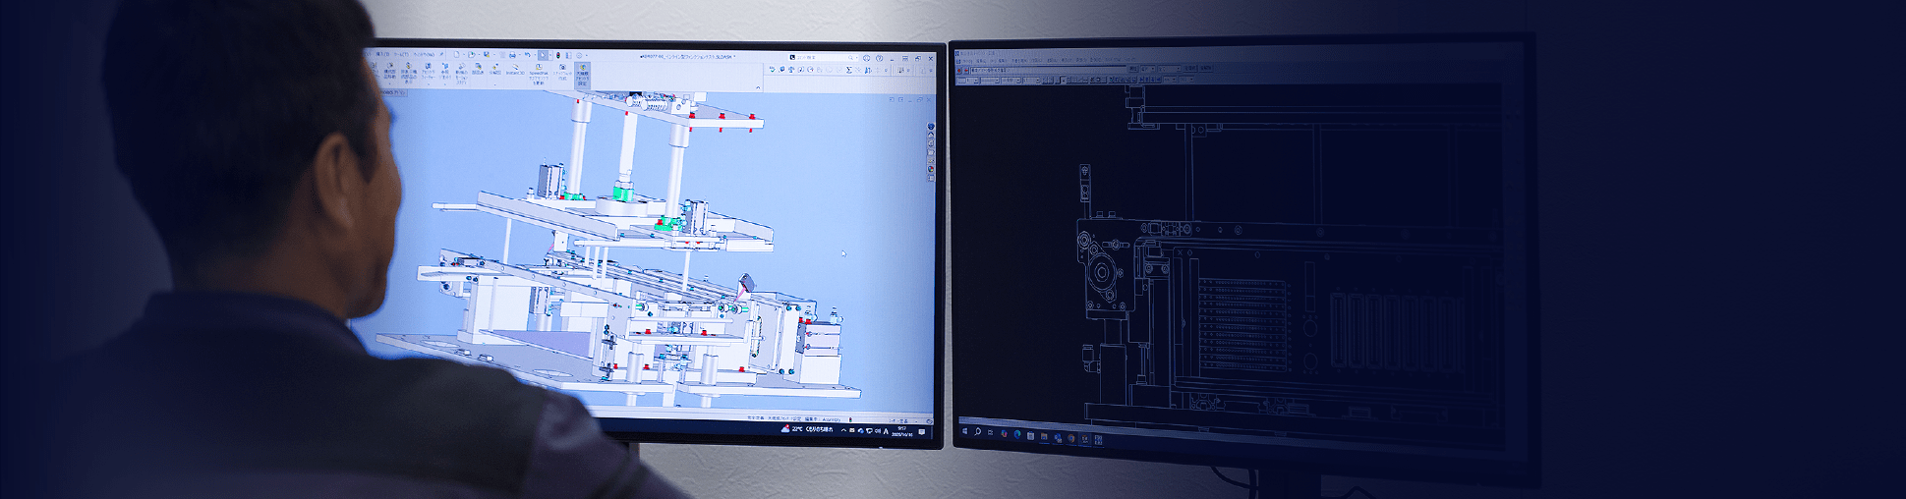
Task: Click the New document icon in SolidWorks
Action: coord(458,55)
